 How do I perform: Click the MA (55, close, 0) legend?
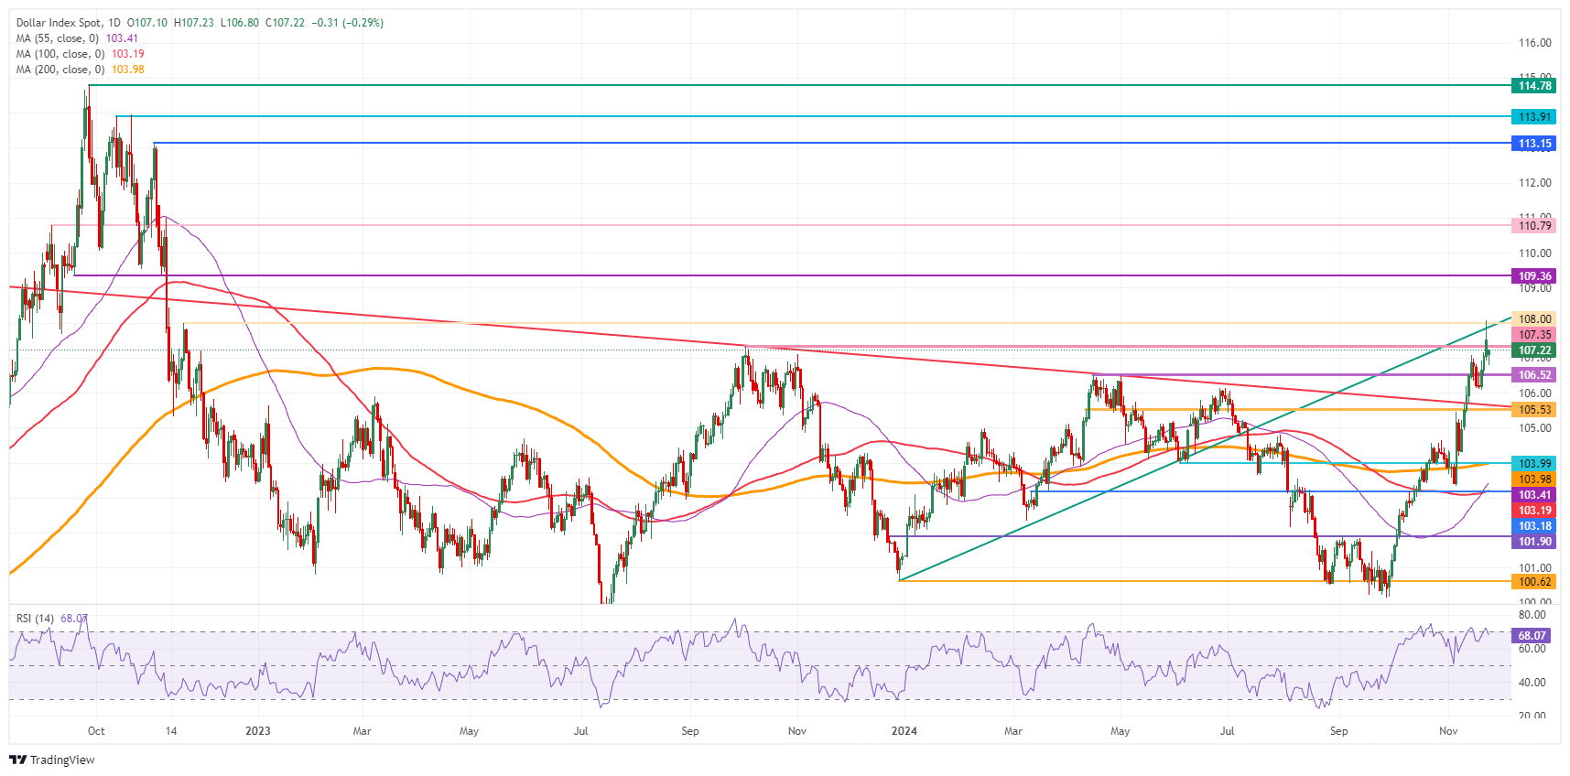pos(57,38)
